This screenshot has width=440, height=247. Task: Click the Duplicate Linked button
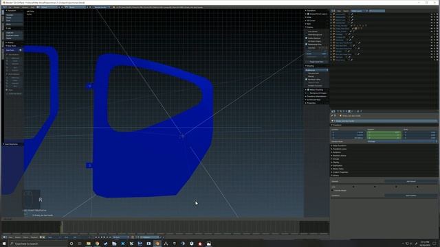pyautogui.click(x=14, y=36)
